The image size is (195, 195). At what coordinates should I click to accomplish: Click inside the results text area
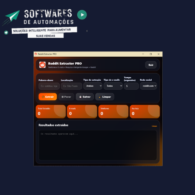(98, 145)
